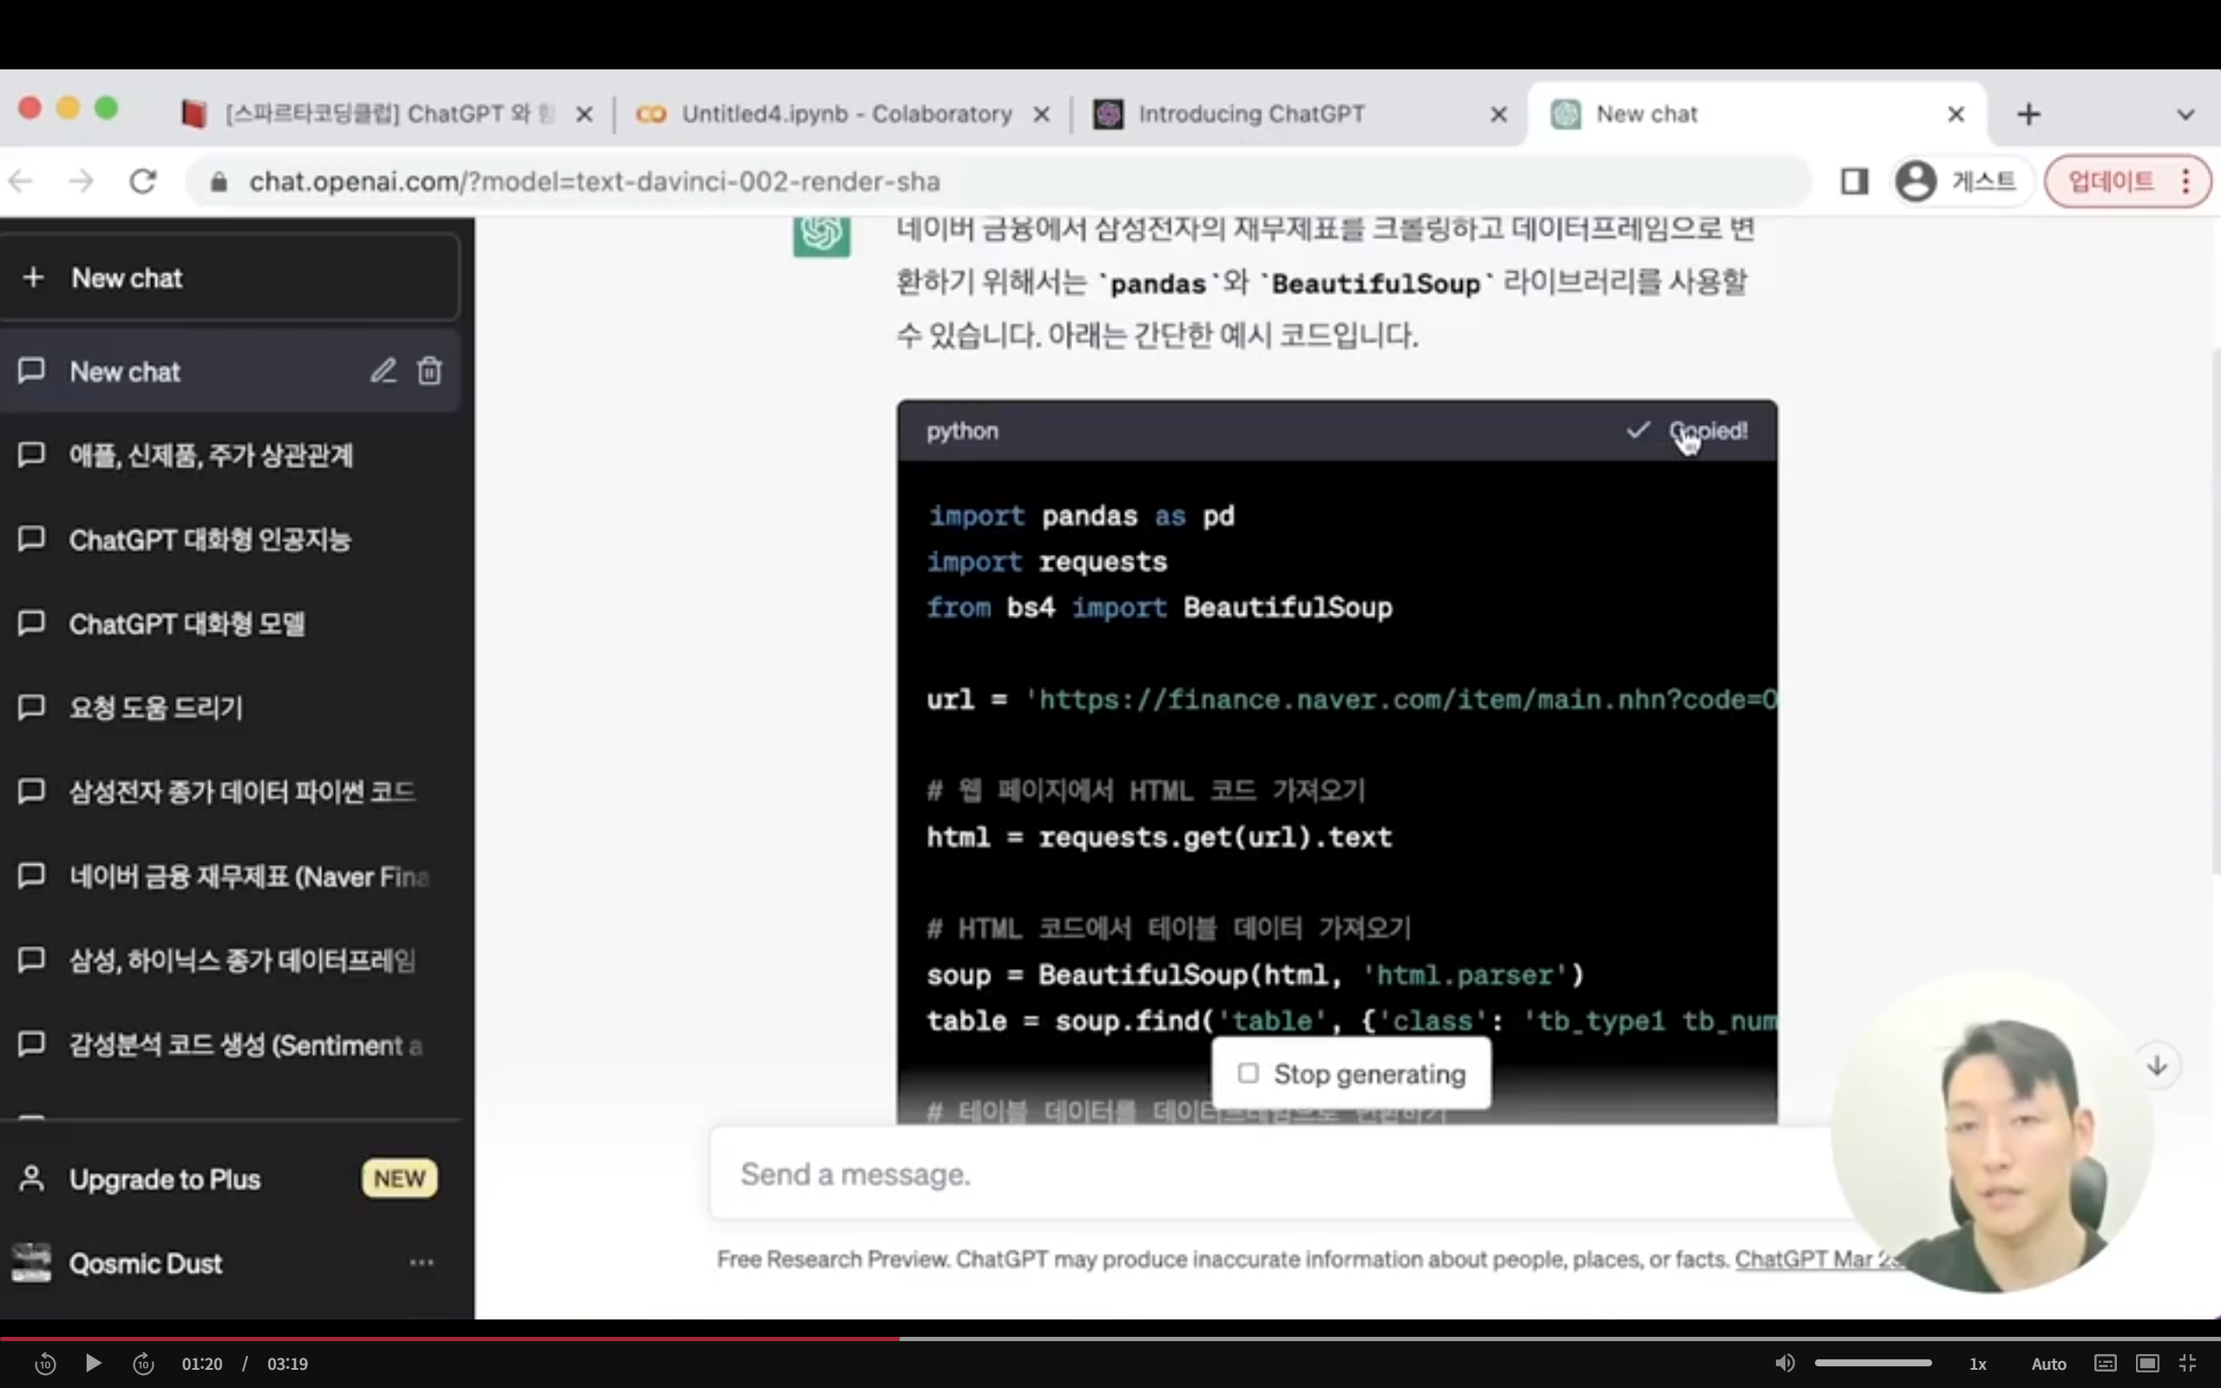Click the site lock icon in address bar
Screen dimensions: 2221x1388
point(219,182)
